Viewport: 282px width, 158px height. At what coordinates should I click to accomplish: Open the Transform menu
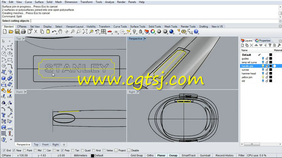tap(86, 2)
